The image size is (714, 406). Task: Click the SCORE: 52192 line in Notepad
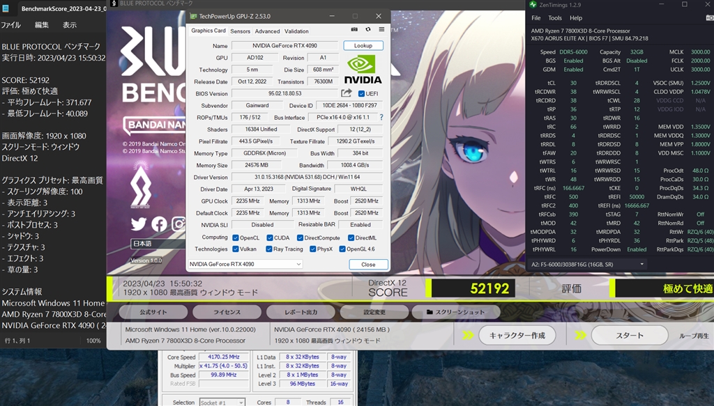tap(26, 80)
